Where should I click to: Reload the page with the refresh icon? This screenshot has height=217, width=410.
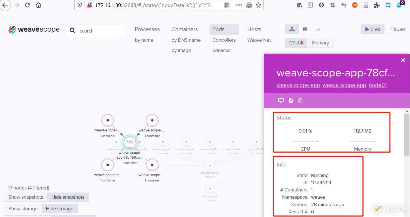pos(27,5)
